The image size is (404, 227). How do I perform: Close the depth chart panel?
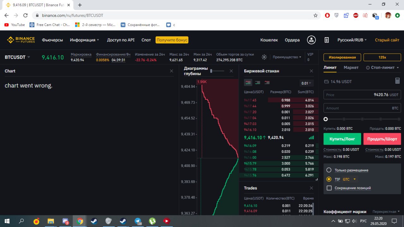(x=231, y=71)
